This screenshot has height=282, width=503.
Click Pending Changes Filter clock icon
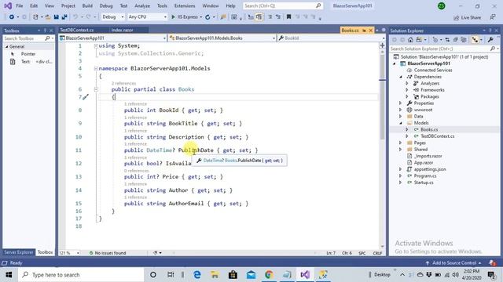point(435,40)
